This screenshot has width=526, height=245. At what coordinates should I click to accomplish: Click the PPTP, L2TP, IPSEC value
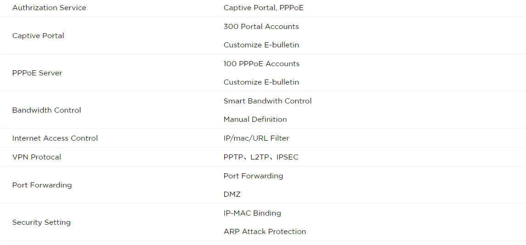261,157
